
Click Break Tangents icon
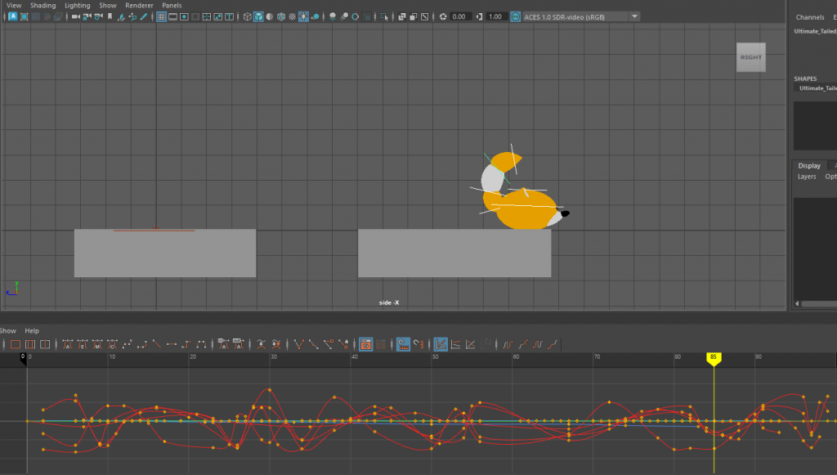click(x=299, y=344)
